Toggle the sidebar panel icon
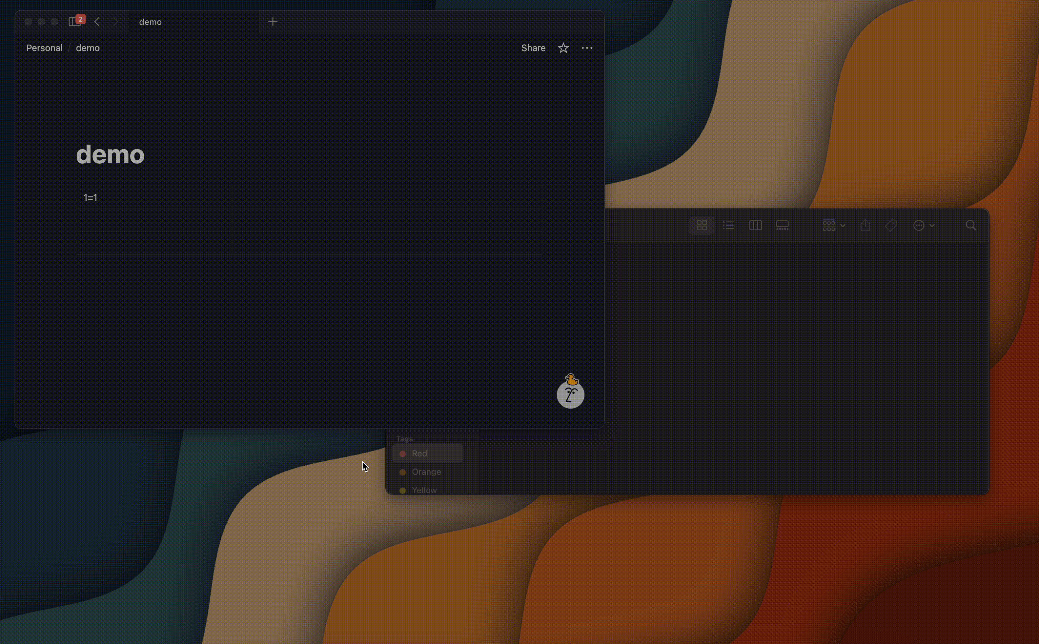The height and width of the screenshot is (644, 1039). tap(74, 22)
